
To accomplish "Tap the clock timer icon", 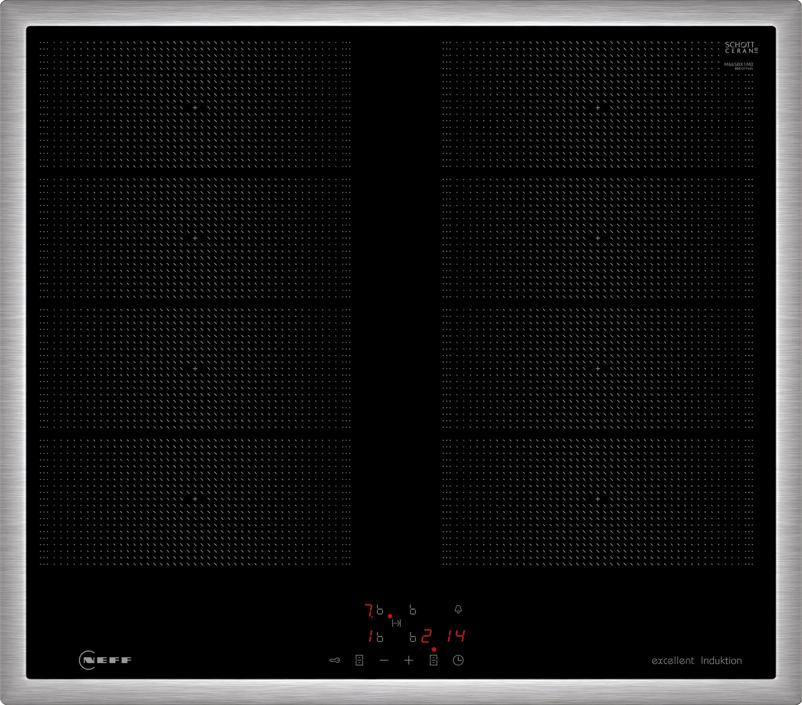I will point(458,660).
